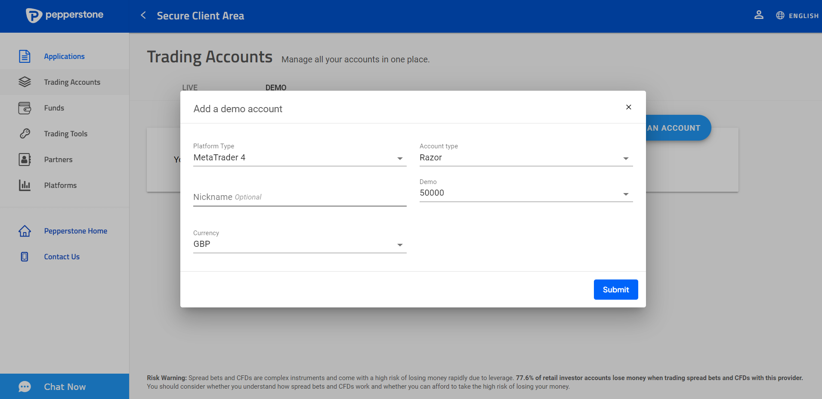
Task: Open Trading Accounts in the sidebar
Action: [x=65, y=82]
